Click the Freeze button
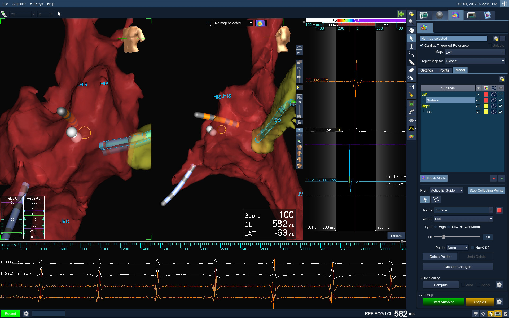 396,236
